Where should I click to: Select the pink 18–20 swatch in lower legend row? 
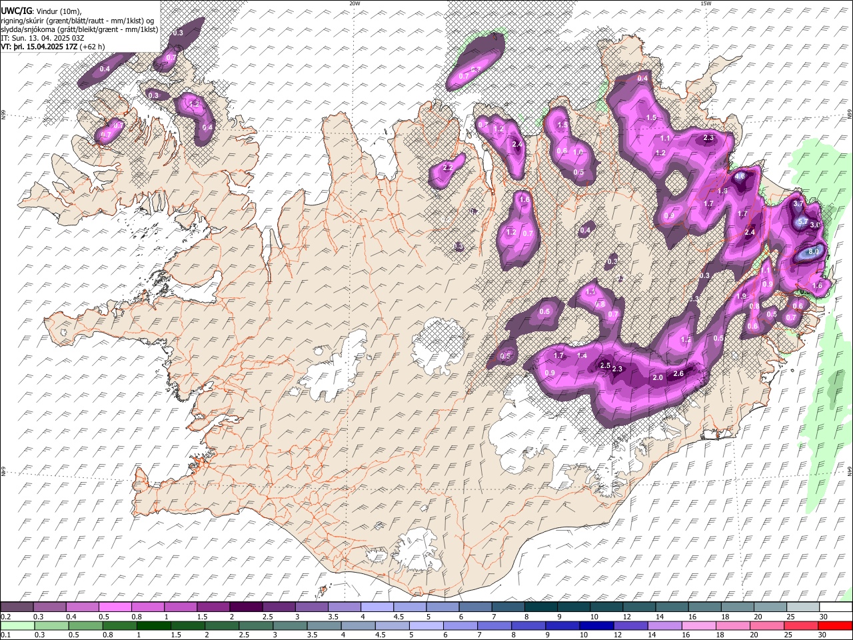coord(732,626)
